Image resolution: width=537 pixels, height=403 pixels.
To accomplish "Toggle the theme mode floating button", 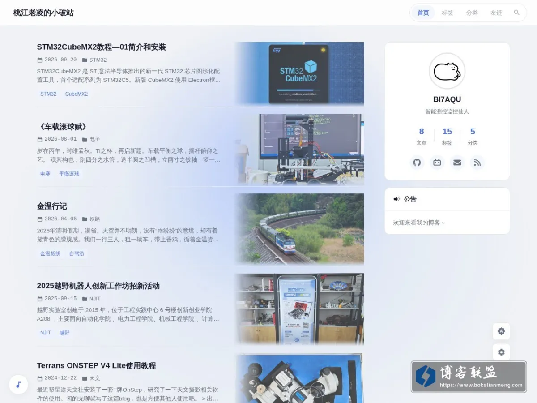I will pyautogui.click(x=501, y=331).
